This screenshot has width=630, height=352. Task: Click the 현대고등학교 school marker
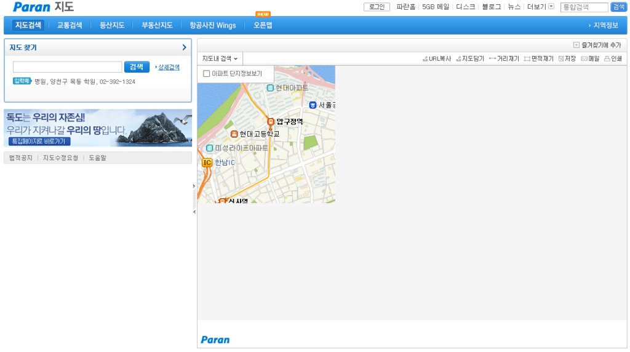click(x=234, y=134)
